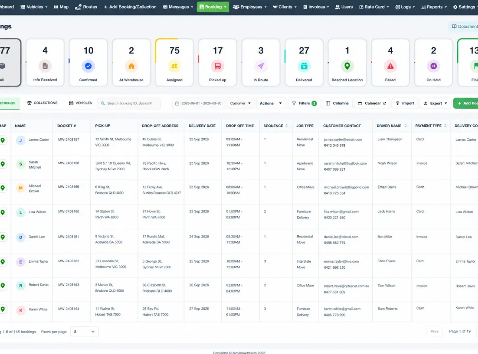
Task: Switch to the Collections tab
Action: 42,103
